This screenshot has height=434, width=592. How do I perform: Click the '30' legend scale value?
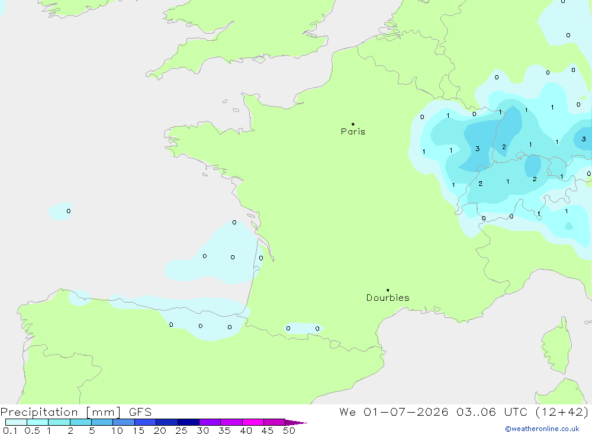click(x=203, y=430)
